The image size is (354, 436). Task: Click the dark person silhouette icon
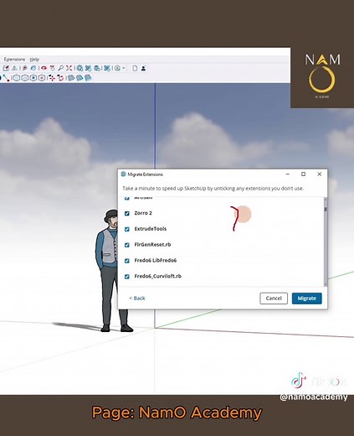pos(143,68)
